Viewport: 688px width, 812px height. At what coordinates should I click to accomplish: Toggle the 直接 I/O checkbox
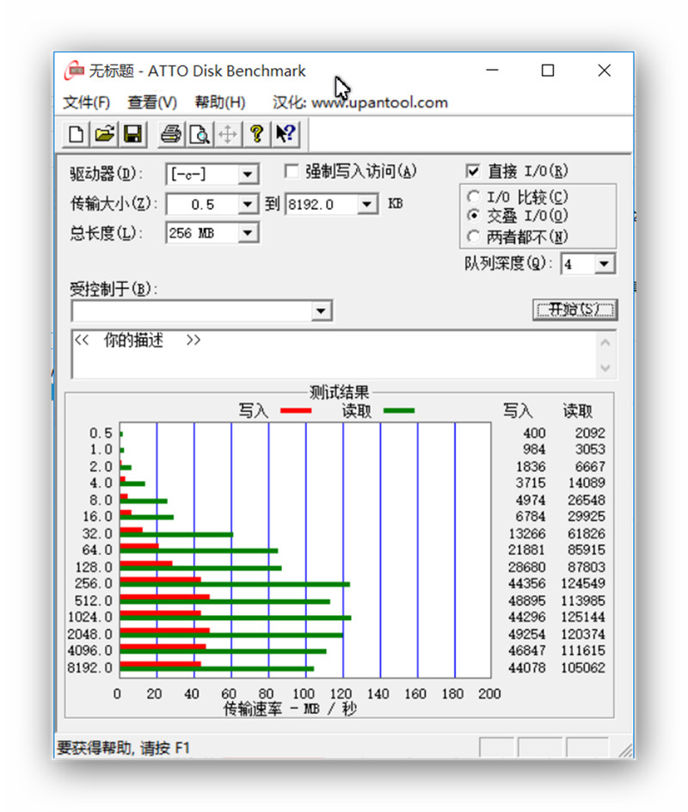pyautogui.click(x=473, y=170)
